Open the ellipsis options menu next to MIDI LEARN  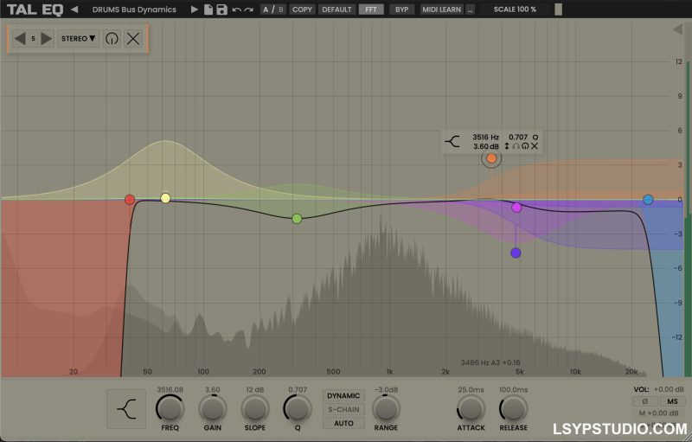click(x=470, y=10)
